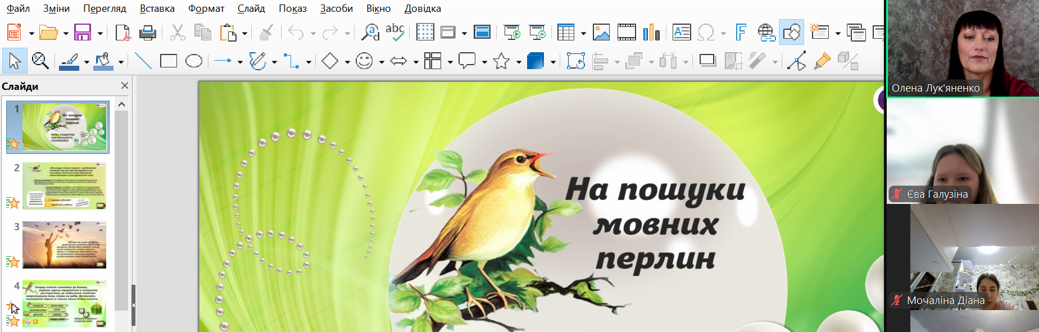Close the Слайди panel

click(125, 85)
